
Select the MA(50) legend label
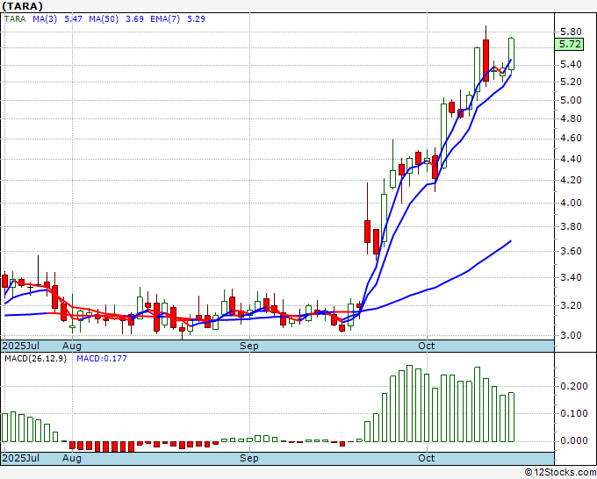tap(104, 18)
